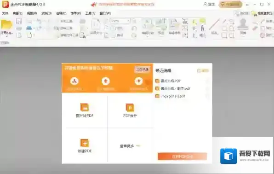This screenshot has height=174, width=274.
Task: Click the middle round icon in orange banner
Action: [106, 81]
